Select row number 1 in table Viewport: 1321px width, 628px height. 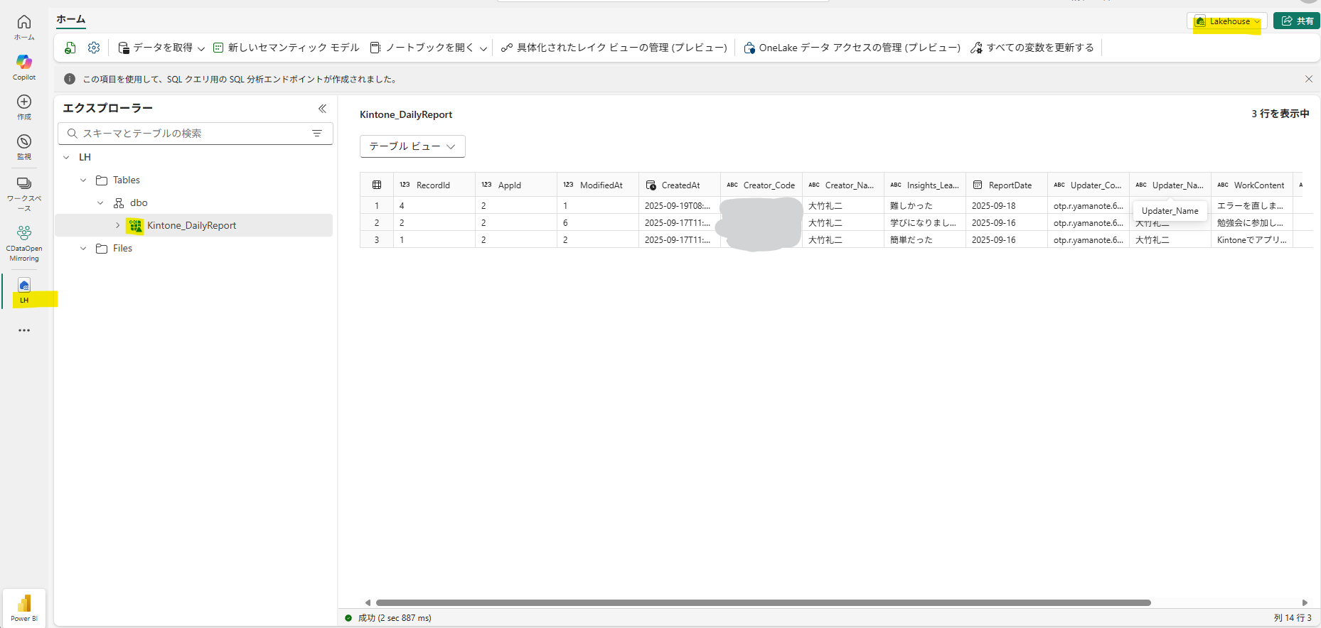[x=377, y=205]
